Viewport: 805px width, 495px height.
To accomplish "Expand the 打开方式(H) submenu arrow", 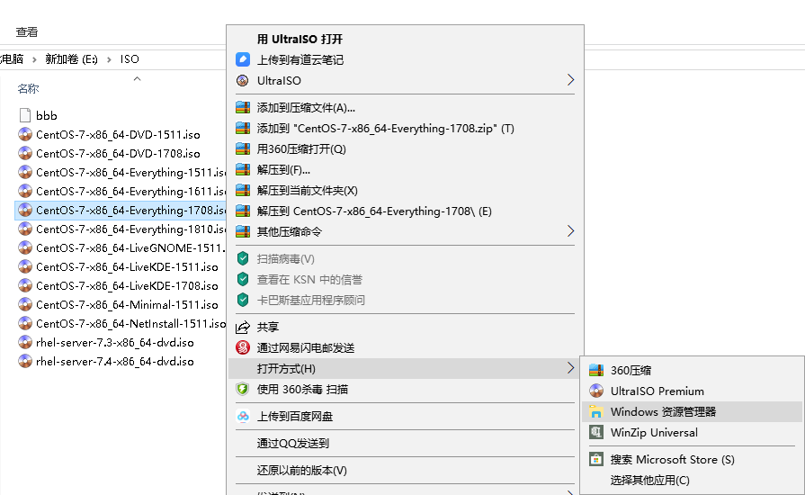I will 570,368.
